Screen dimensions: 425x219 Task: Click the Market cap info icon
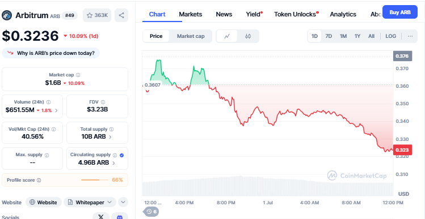pyautogui.click(x=78, y=75)
